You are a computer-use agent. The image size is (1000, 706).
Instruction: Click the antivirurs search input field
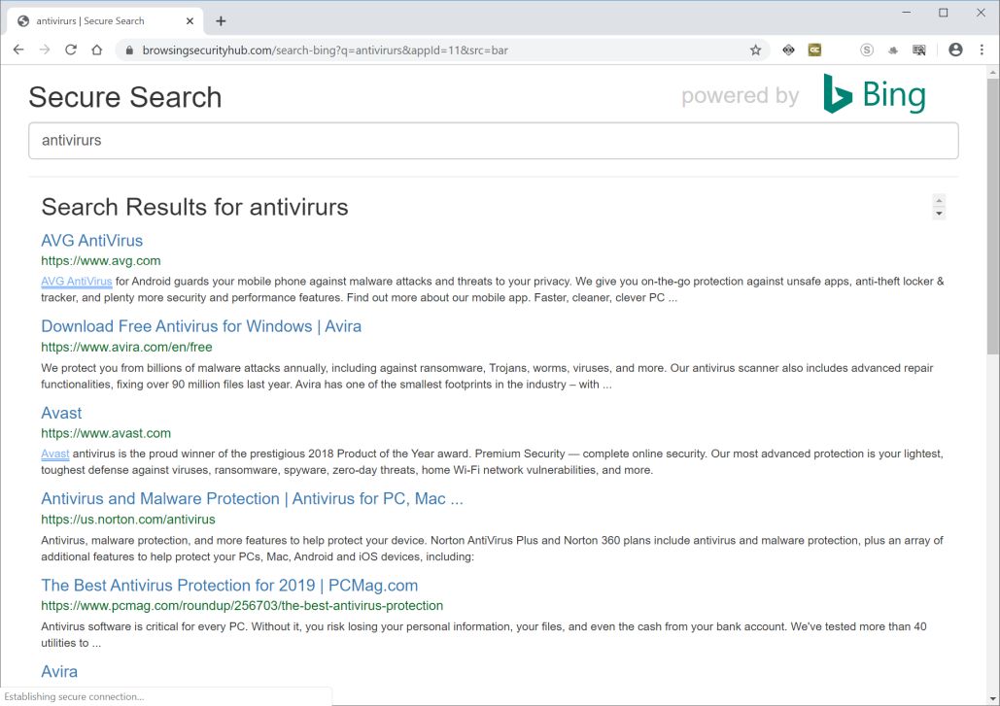(493, 141)
